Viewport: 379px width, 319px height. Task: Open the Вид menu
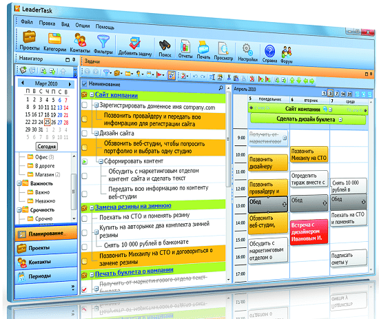pyautogui.click(x=65, y=24)
